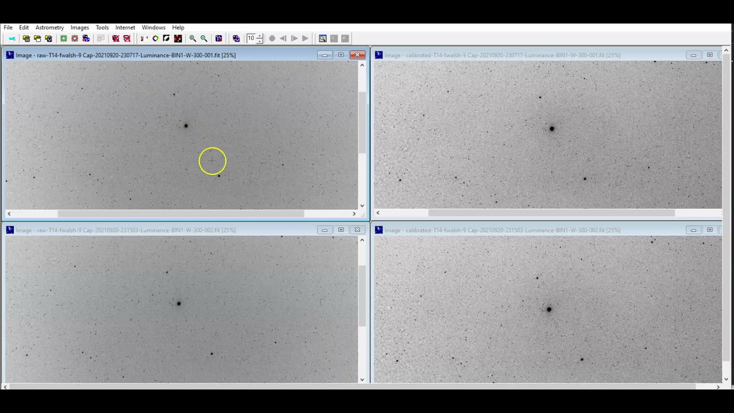Viewport: 734px width, 413px height.
Task: Click the play blink button
Action: [305, 38]
